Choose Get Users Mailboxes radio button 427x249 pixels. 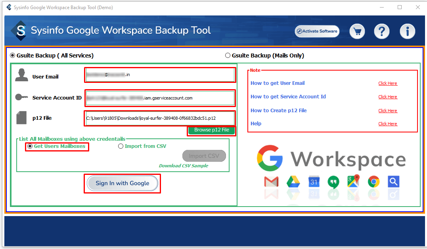click(x=57, y=146)
